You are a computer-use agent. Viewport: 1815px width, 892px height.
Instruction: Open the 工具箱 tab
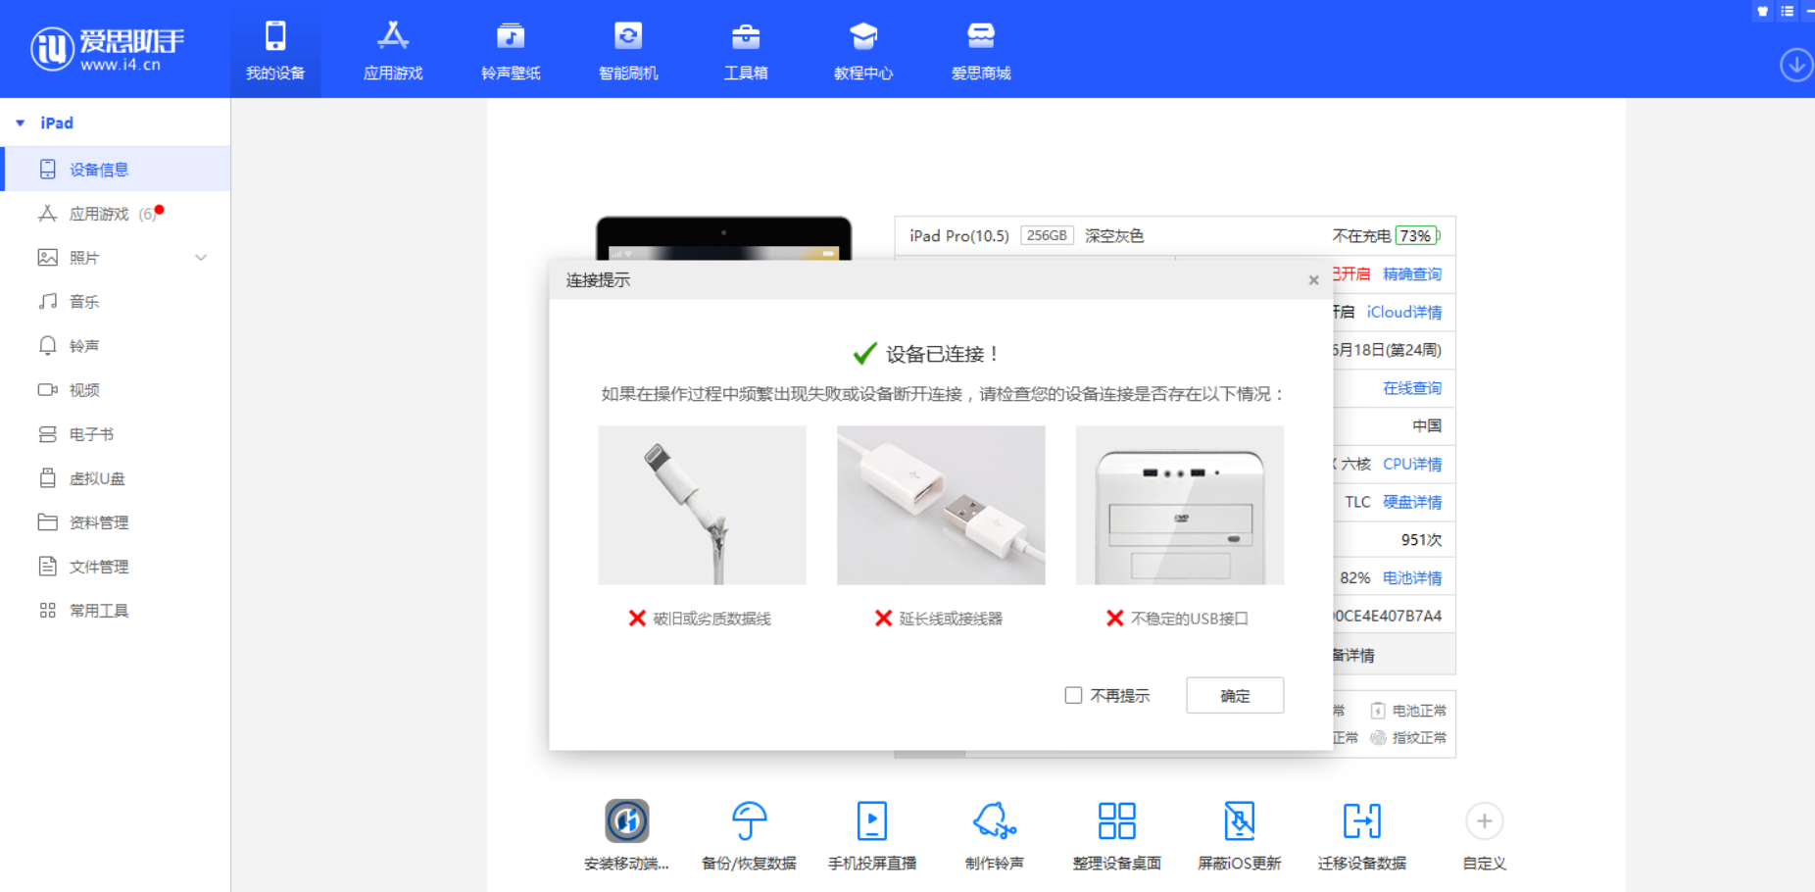point(746,50)
